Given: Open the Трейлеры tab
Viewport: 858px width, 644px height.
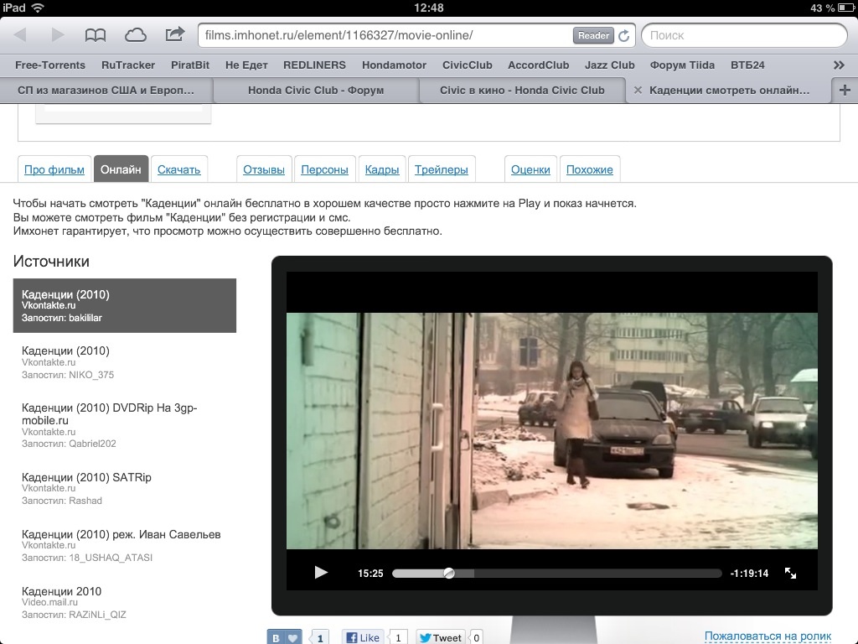Looking at the screenshot, I should pos(441,169).
